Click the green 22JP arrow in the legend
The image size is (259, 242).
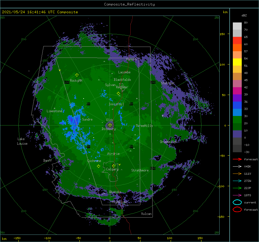pos(237,188)
